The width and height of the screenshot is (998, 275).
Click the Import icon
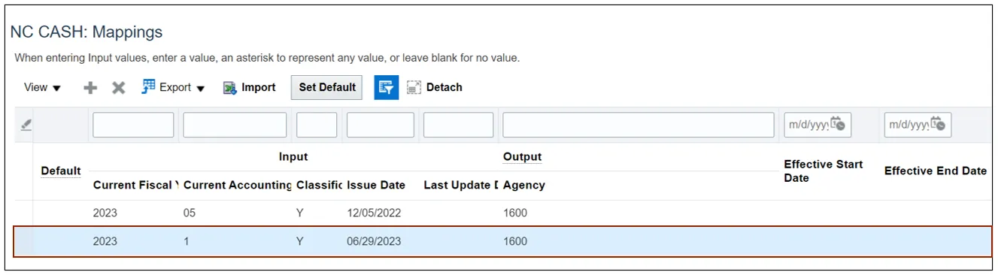(230, 88)
